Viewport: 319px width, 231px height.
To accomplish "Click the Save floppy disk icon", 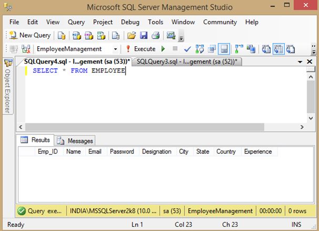I will (x=143, y=35).
